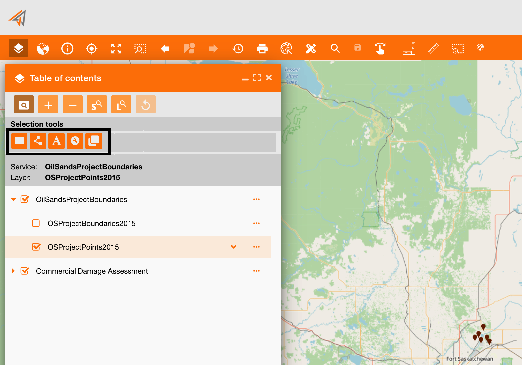Select the OilSandsProjectBoundaries tree label
522x365 pixels.
point(81,199)
